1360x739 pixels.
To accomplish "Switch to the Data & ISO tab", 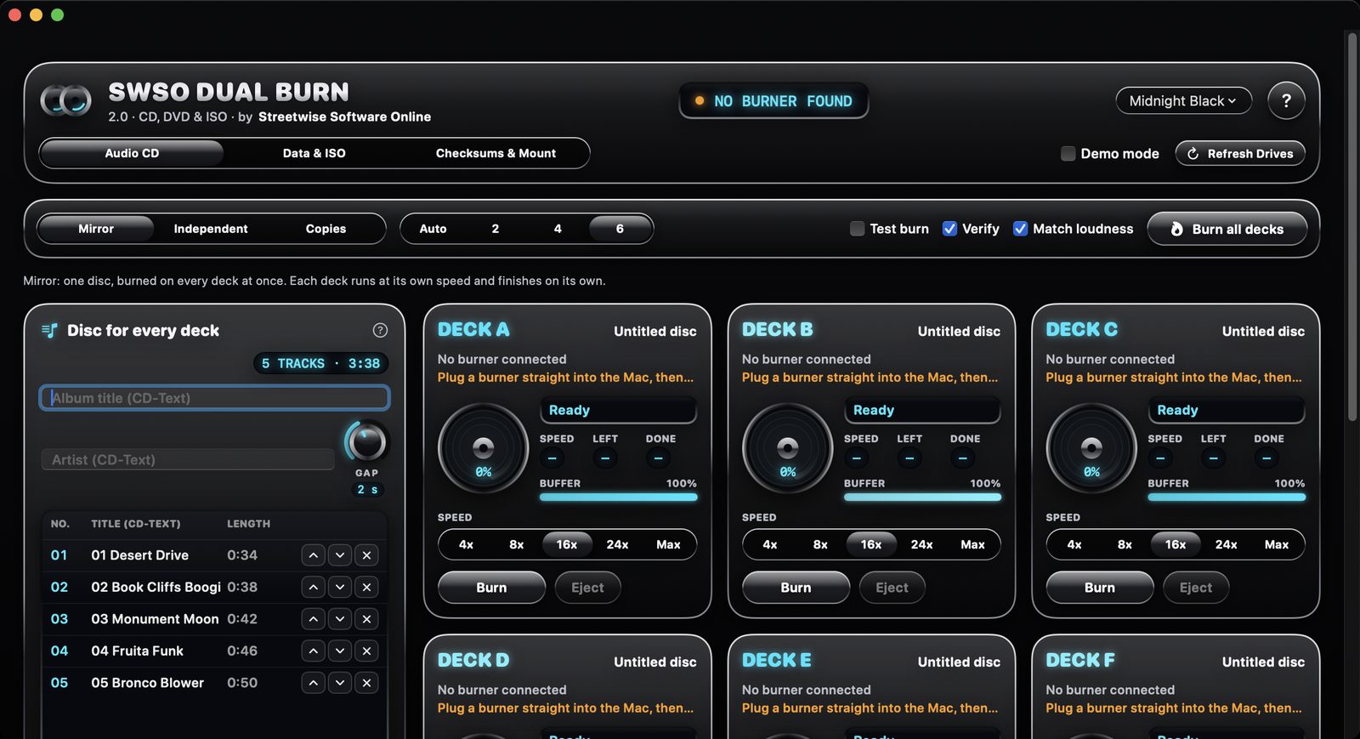I will 314,153.
